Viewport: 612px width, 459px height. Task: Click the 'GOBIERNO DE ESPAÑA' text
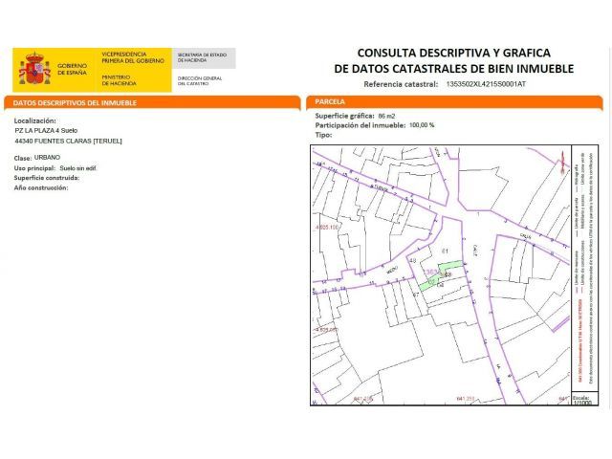tap(73, 69)
